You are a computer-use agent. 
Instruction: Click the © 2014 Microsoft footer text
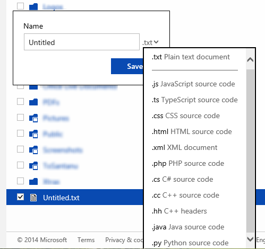click(x=42, y=240)
